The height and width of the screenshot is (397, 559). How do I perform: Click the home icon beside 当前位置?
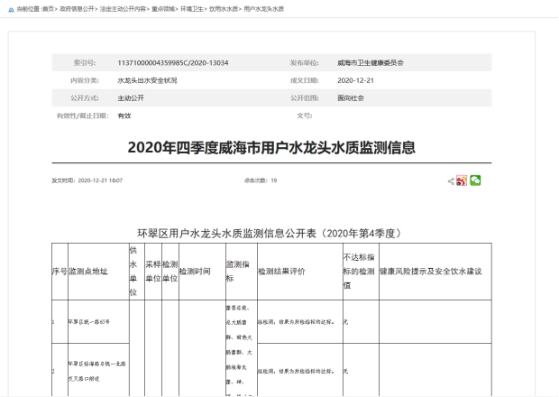coord(10,8)
